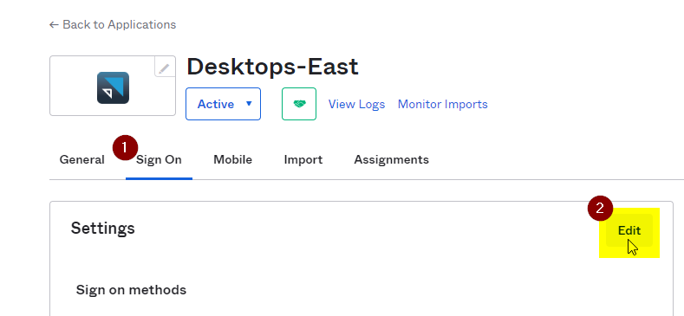This screenshot has height=316, width=684.
Task: Click Edit in the Settings panel
Action: coord(629,230)
